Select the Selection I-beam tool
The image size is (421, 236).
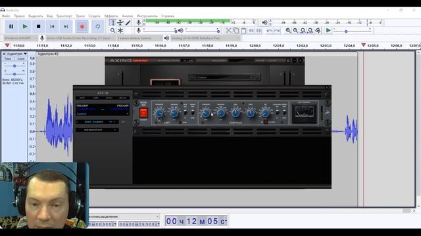(x=112, y=23)
